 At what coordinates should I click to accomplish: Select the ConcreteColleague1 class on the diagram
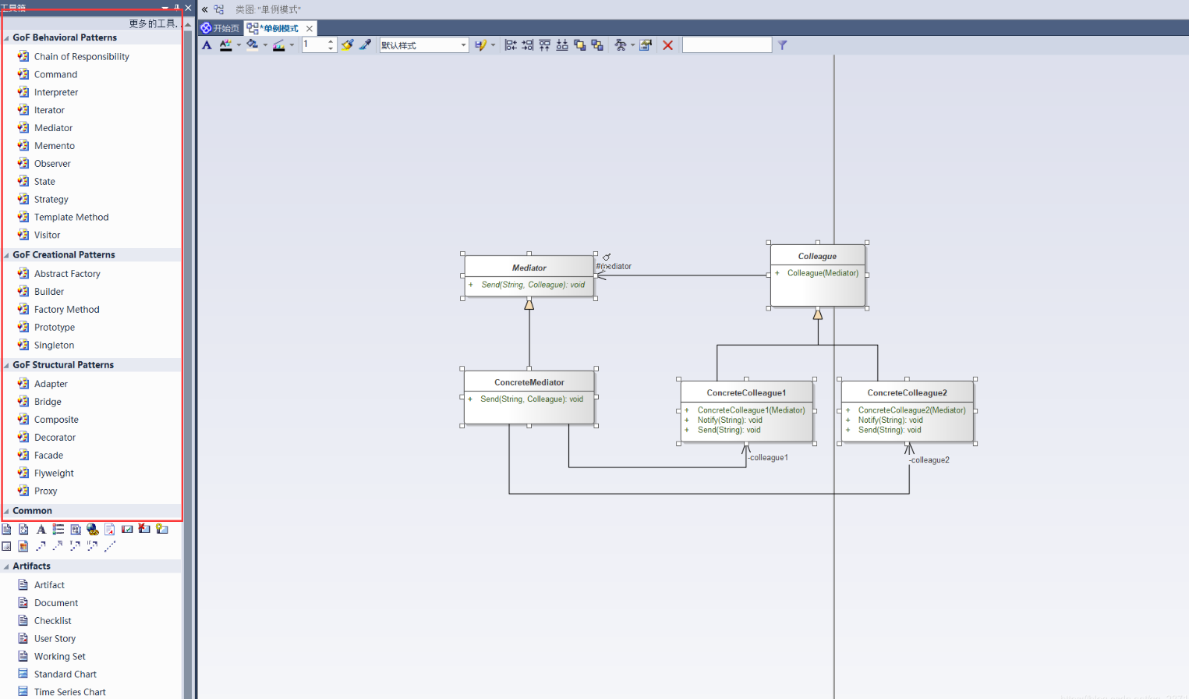point(746,411)
